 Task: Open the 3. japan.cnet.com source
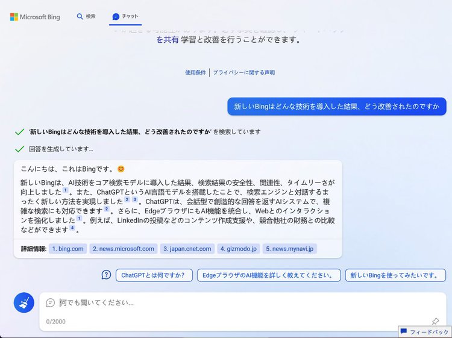coord(187,248)
